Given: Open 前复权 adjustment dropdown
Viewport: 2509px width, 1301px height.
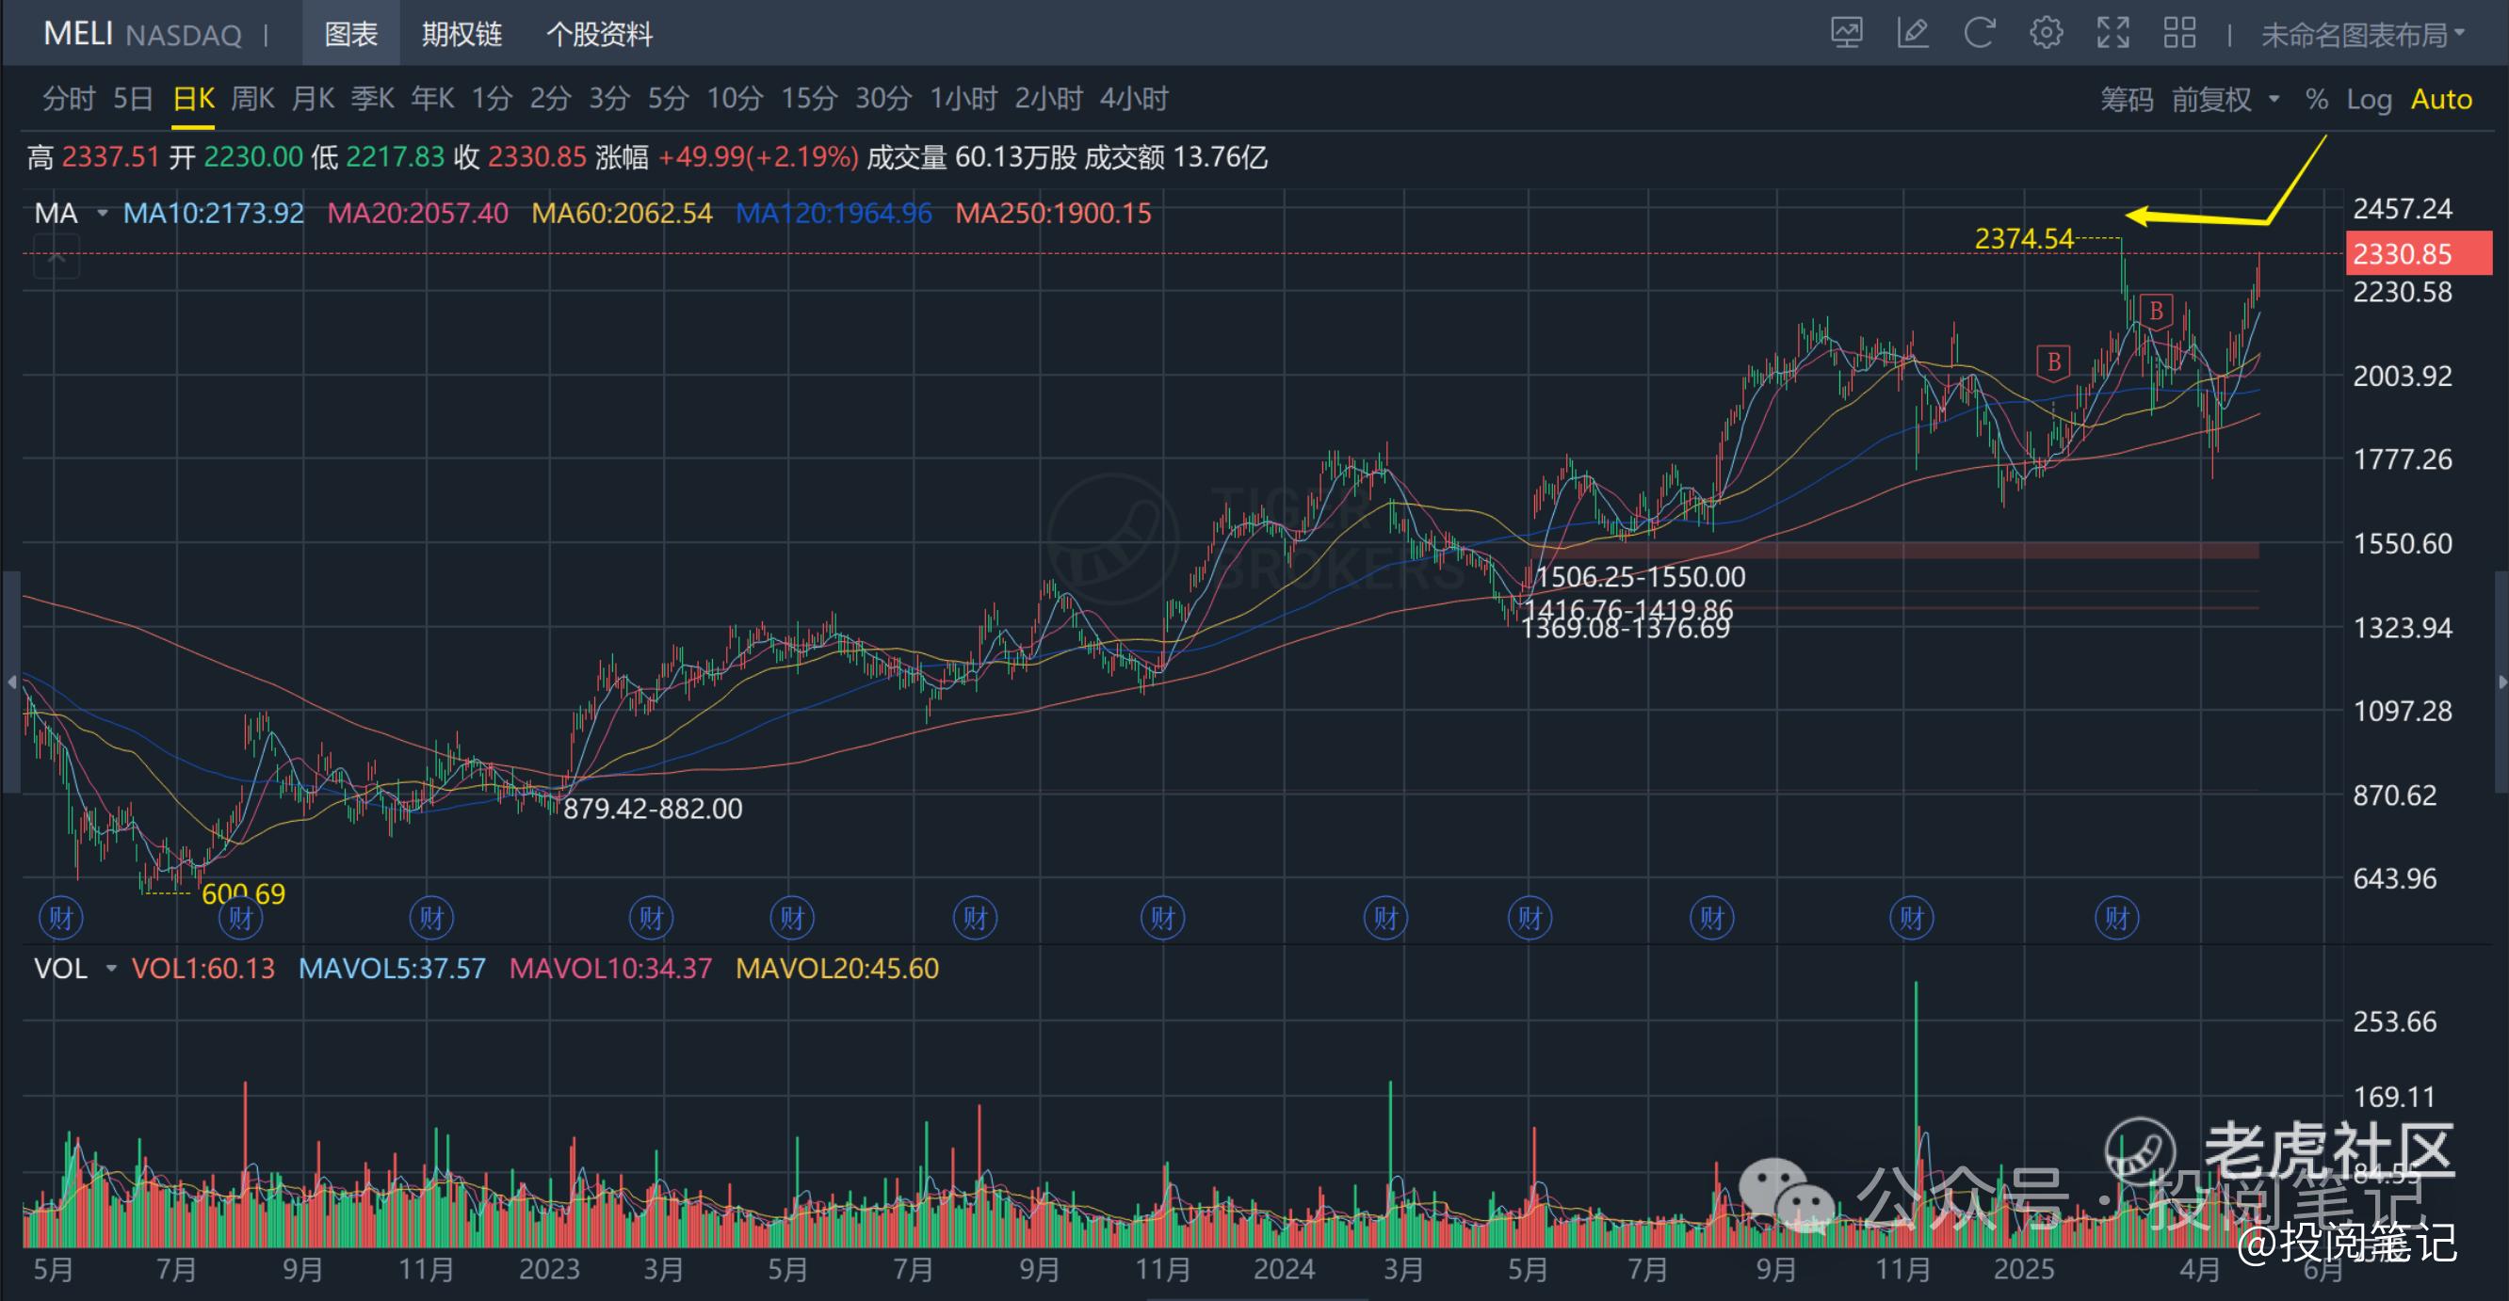Looking at the screenshot, I should tap(2226, 100).
